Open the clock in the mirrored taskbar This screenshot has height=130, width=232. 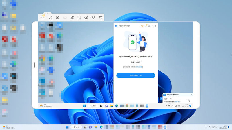coord(185,106)
